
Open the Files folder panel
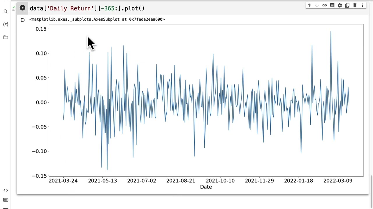(6, 37)
